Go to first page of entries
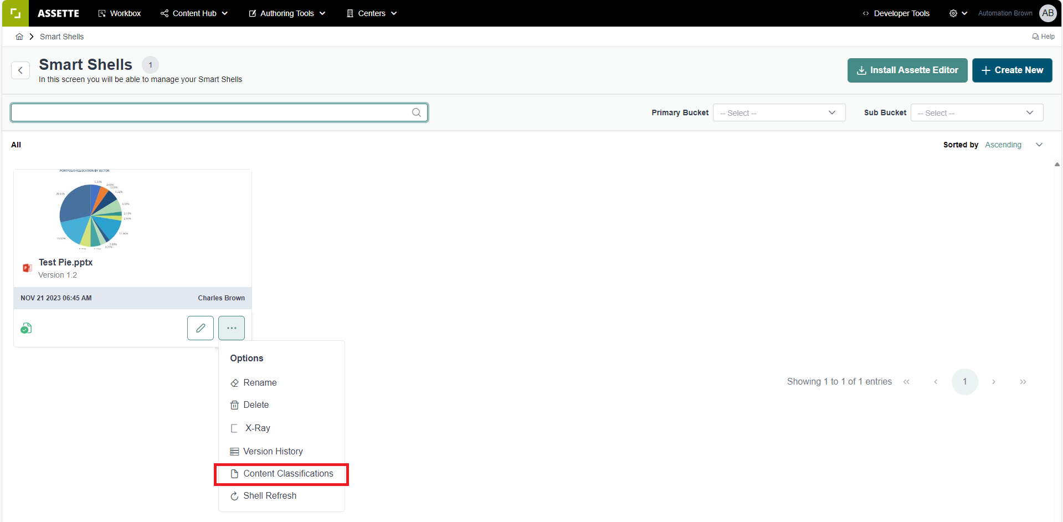This screenshot has height=522, width=1063. (907, 382)
